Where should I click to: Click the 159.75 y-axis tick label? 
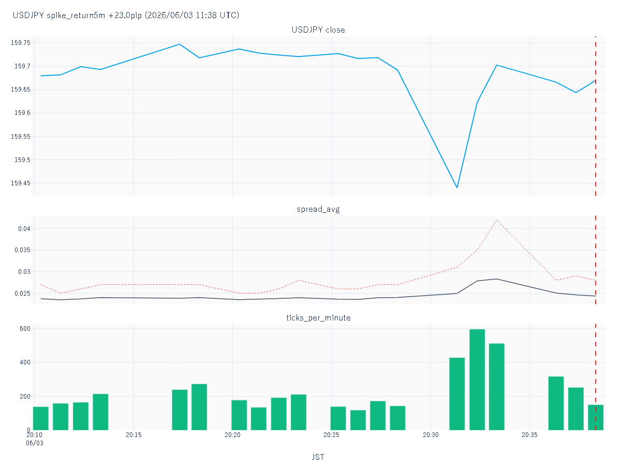pos(21,43)
